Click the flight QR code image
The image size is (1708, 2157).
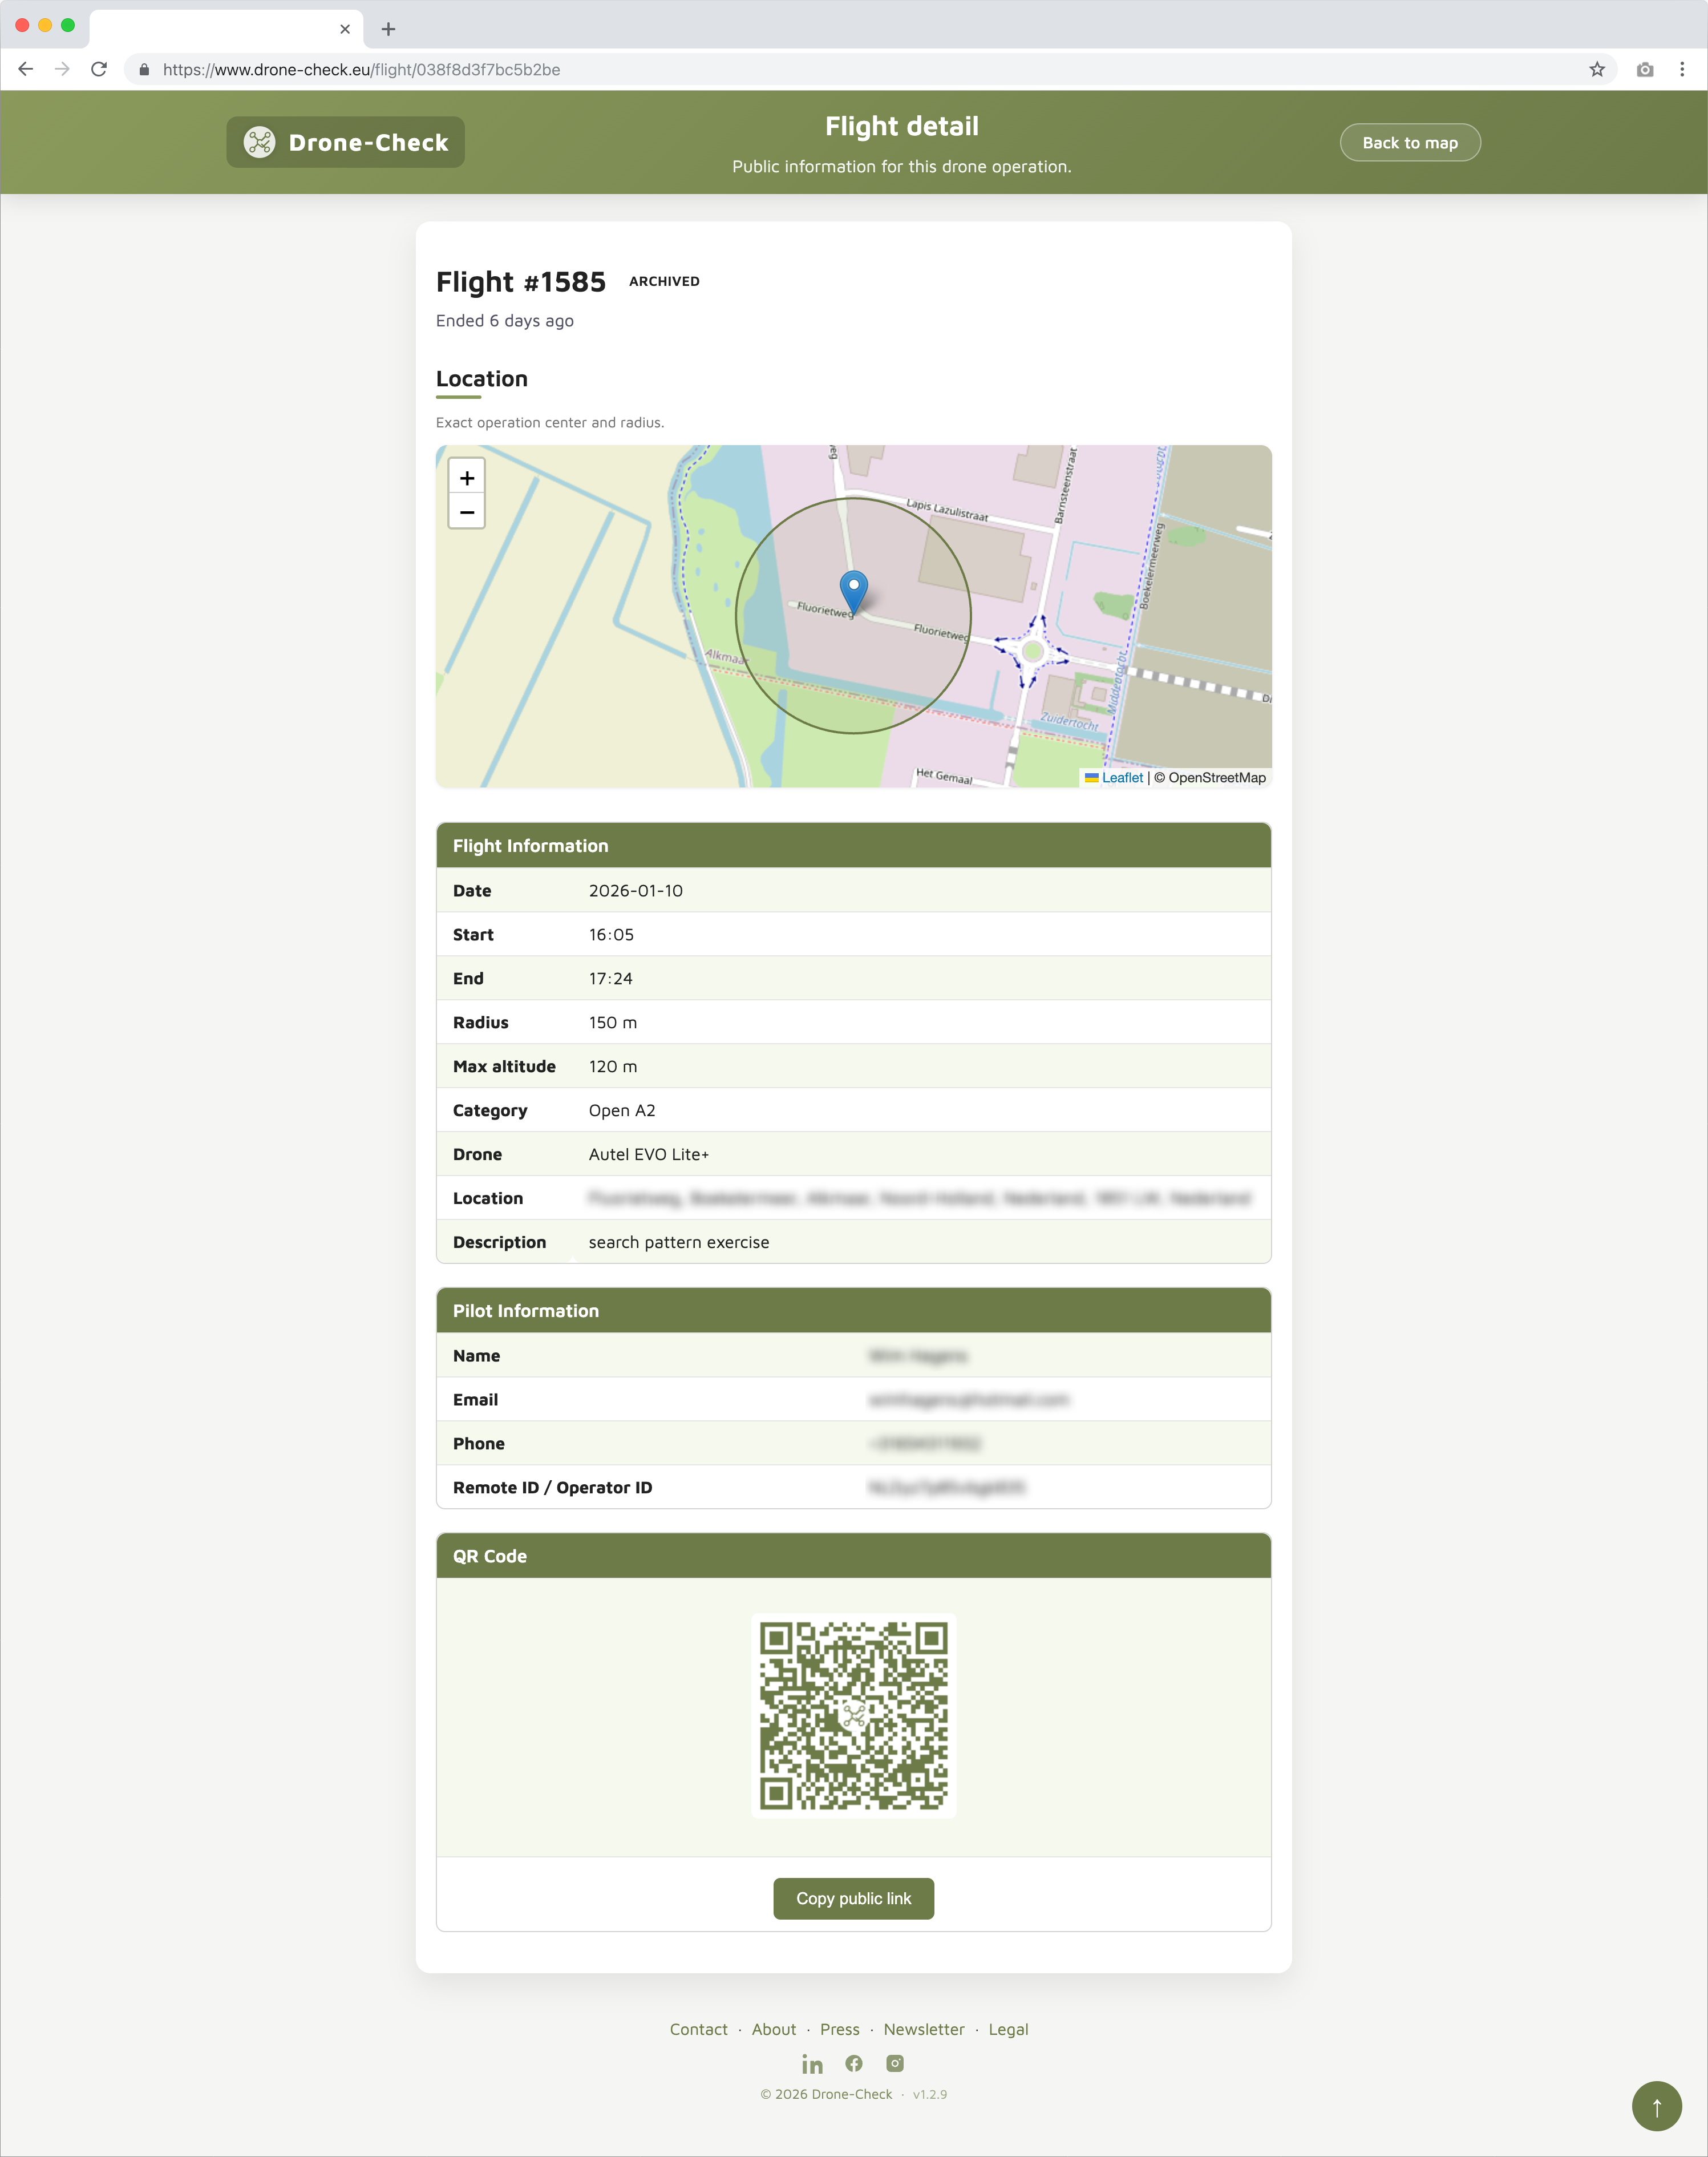[853, 1715]
